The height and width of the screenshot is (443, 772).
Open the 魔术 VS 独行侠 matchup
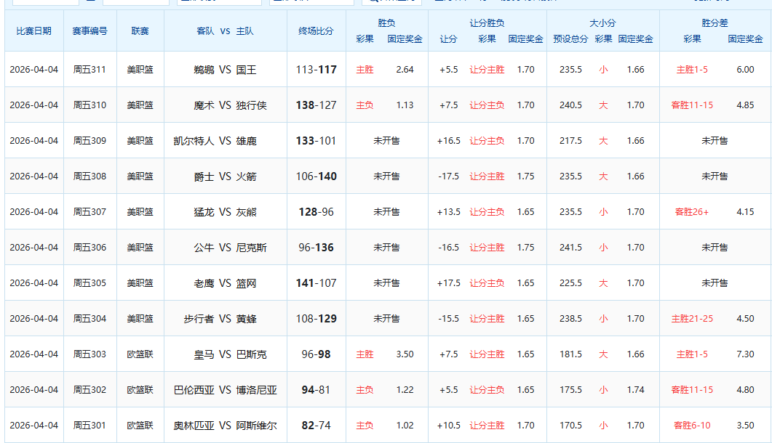point(225,105)
